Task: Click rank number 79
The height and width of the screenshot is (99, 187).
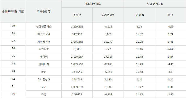Action: (13, 26)
